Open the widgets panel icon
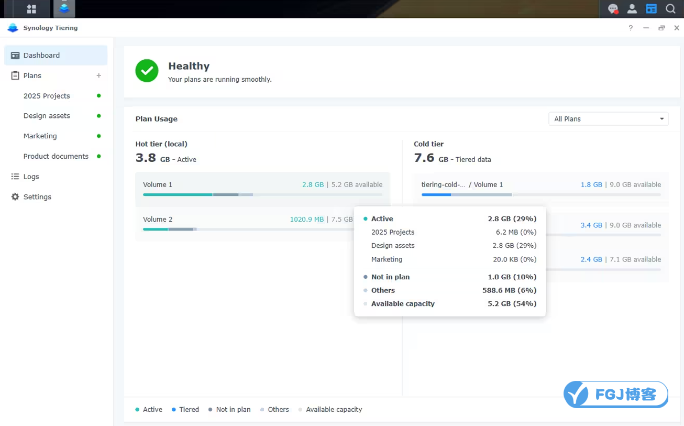Viewport: 684px width, 426px height. pos(651,8)
